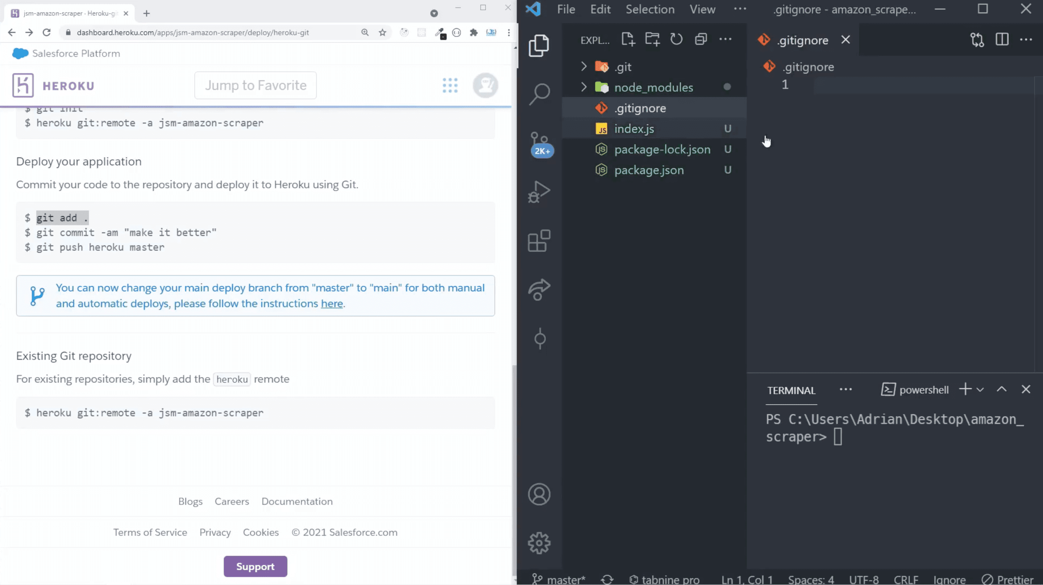Open the VS Code Search view
1043x585 pixels.
(539, 94)
